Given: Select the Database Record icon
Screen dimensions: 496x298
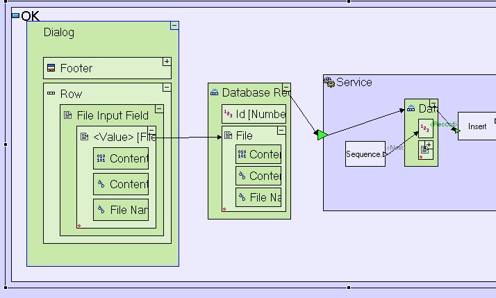Looking at the screenshot, I should [x=215, y=92].
